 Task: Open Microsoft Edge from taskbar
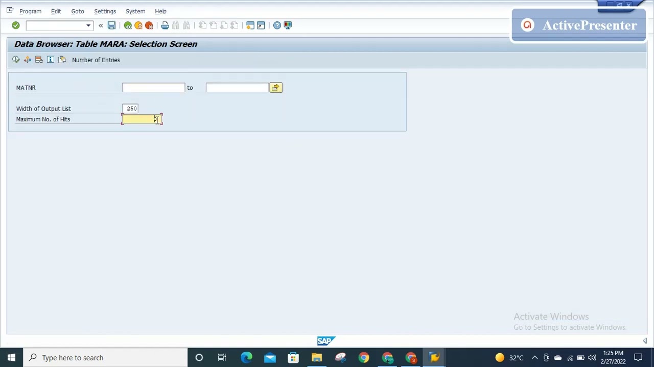[x=246, y=358]
